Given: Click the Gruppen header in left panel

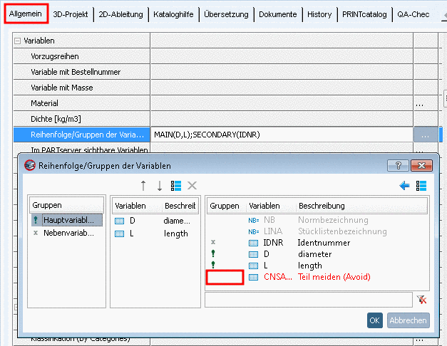Looking at the screenshot, I should (x=67, y=205).
